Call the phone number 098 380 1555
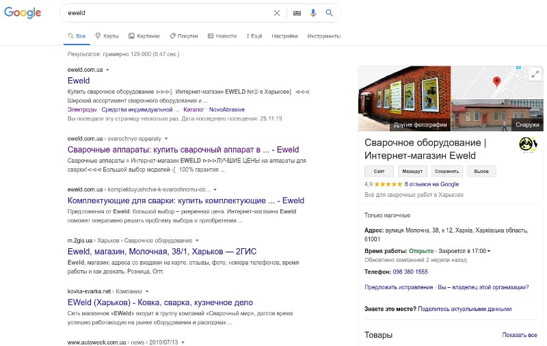 click(x=410, y=271)
